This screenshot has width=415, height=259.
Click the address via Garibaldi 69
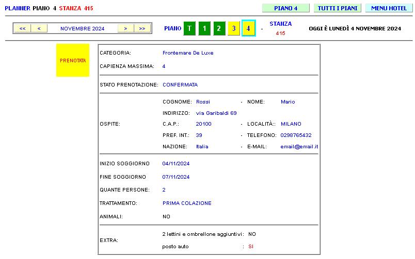coord(216,113)
